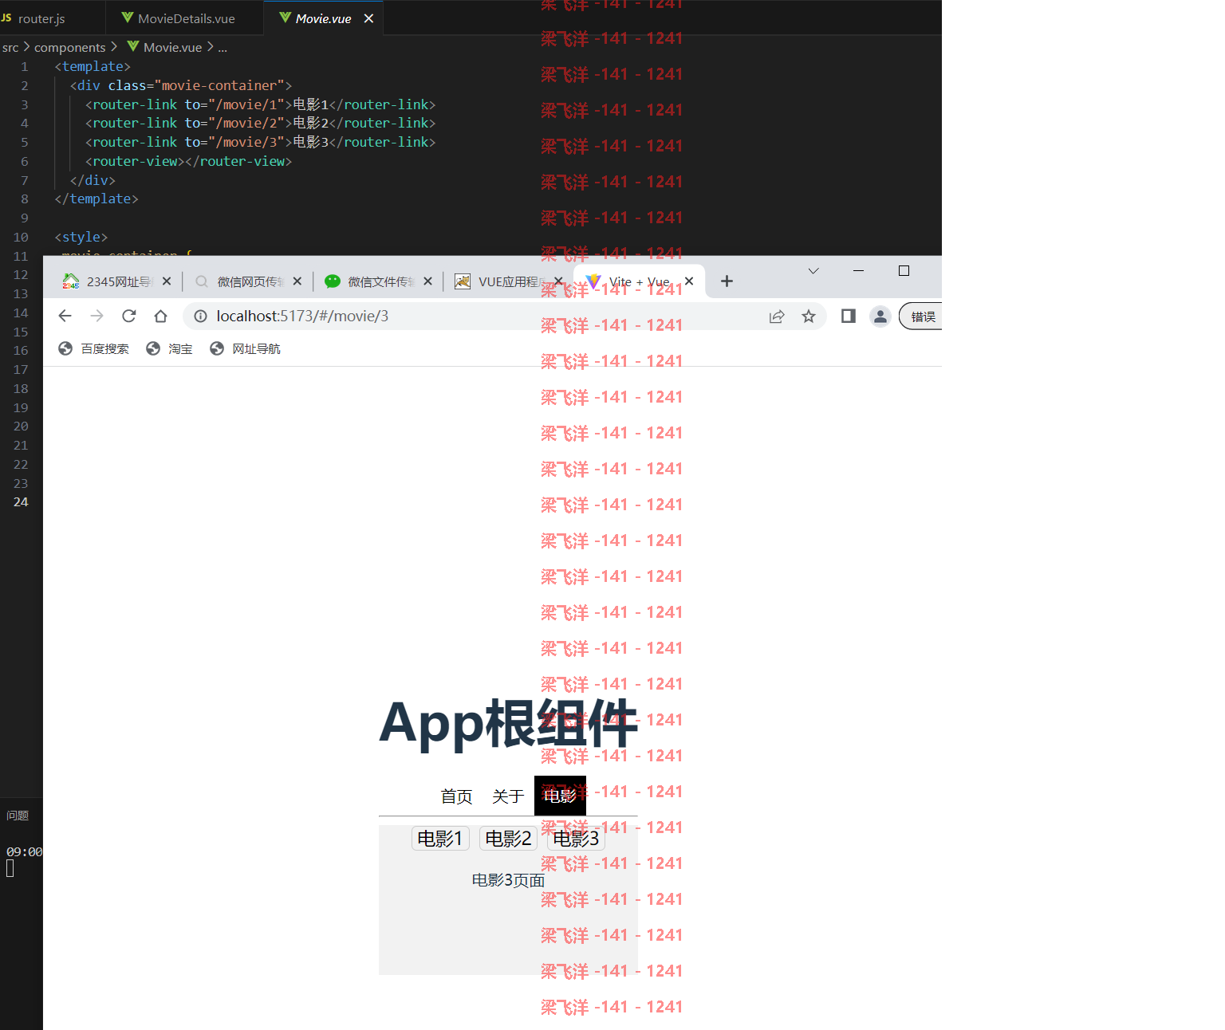Screen dimensions: 1225x1030
Task: Close the 微信文件传输 browser tab
Action: (427, 281)
